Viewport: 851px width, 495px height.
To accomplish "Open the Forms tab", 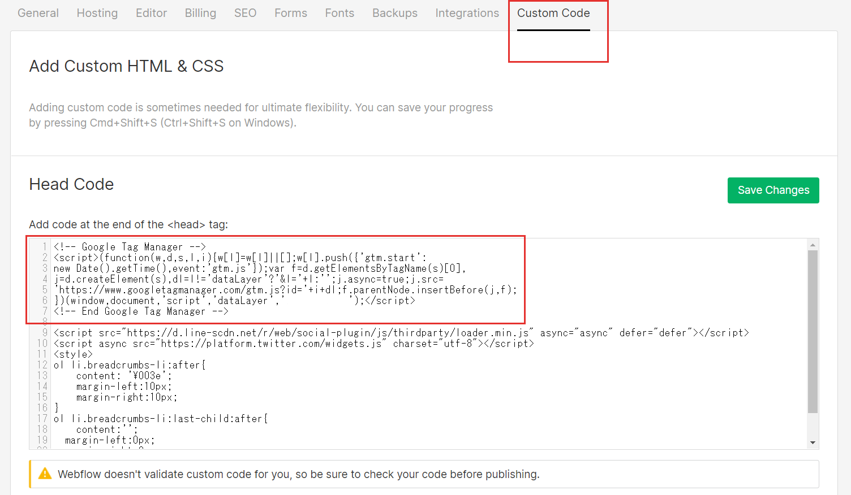I will tap(291, 13).
